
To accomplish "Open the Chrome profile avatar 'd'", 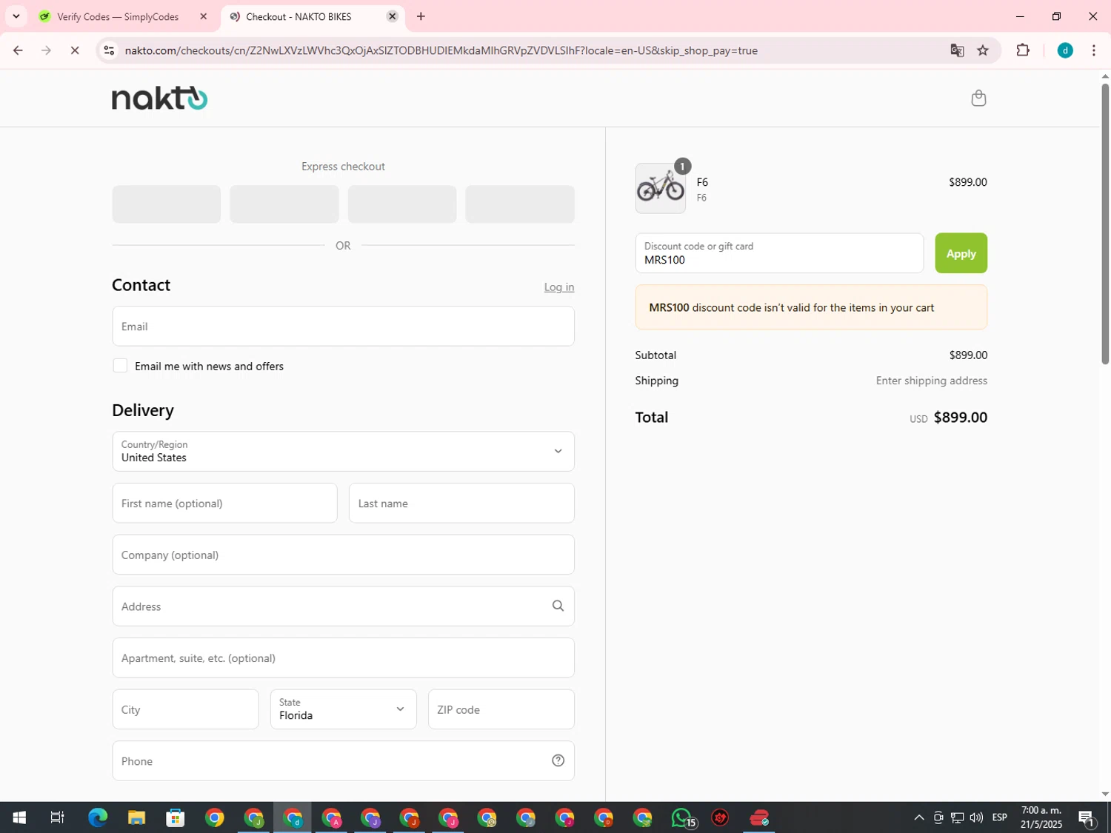I will [x=1065, y=50].
